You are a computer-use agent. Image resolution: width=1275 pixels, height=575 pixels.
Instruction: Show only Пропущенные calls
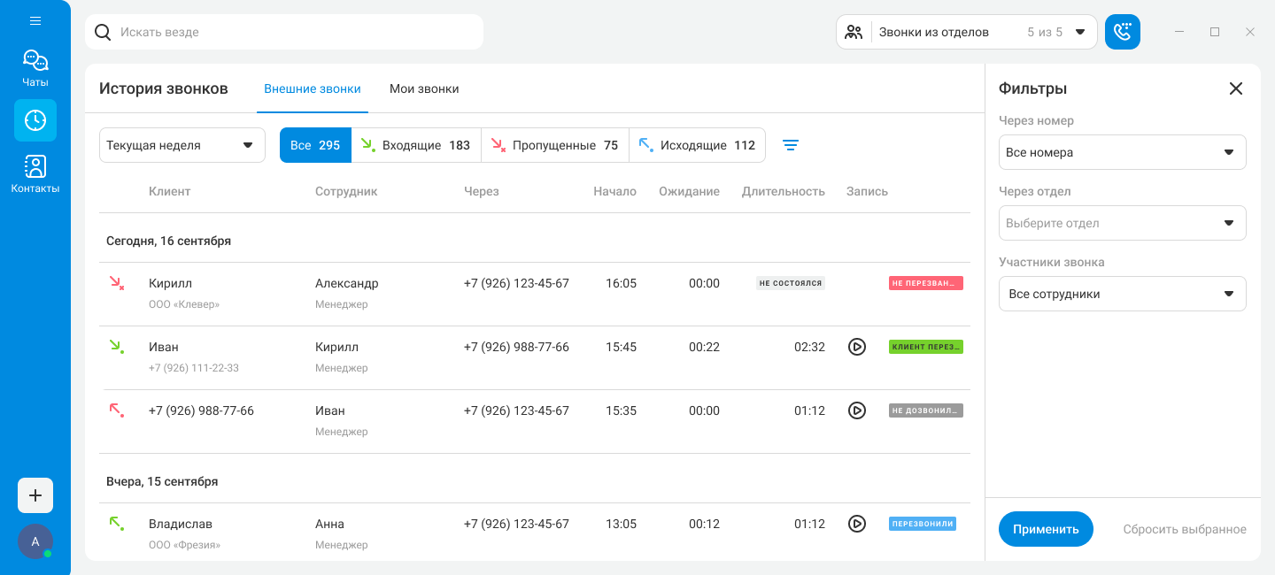[x=555, y=145]
